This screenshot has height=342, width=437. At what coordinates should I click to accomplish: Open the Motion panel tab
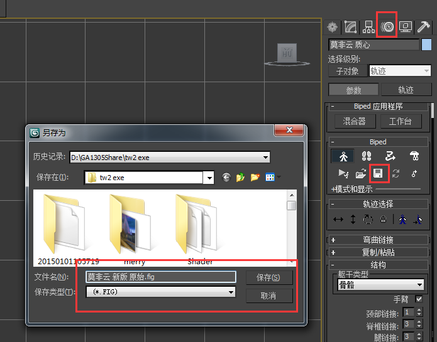pos(387,27)
